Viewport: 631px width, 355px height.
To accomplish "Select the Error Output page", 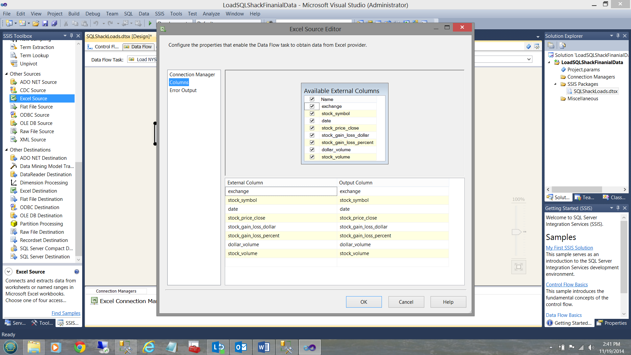I will [x=183, y=90].
